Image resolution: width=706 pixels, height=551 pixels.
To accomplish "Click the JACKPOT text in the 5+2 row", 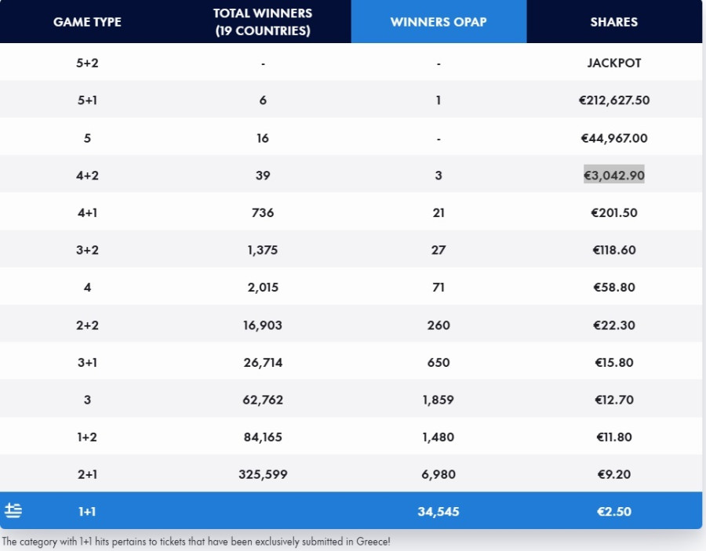I will [613, 63].
